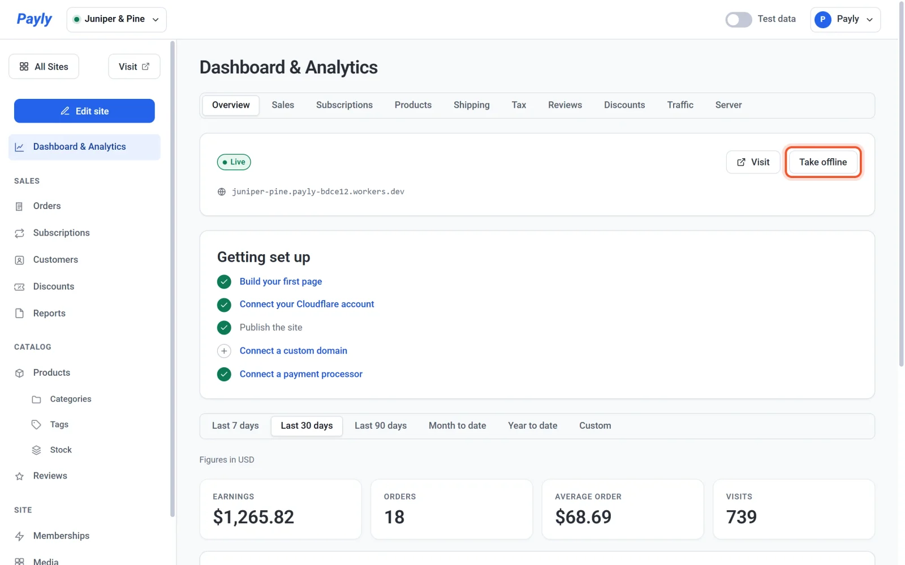
Task: Select the Year to date range
Action: (x=532, y=425)
